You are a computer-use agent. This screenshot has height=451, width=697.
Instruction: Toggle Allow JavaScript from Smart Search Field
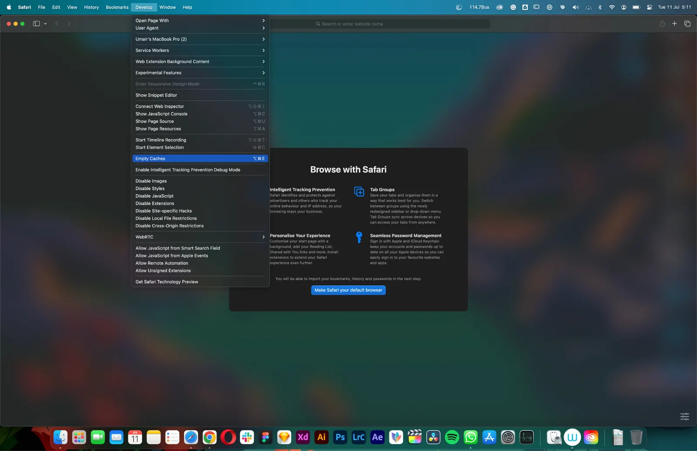[200, 248]
